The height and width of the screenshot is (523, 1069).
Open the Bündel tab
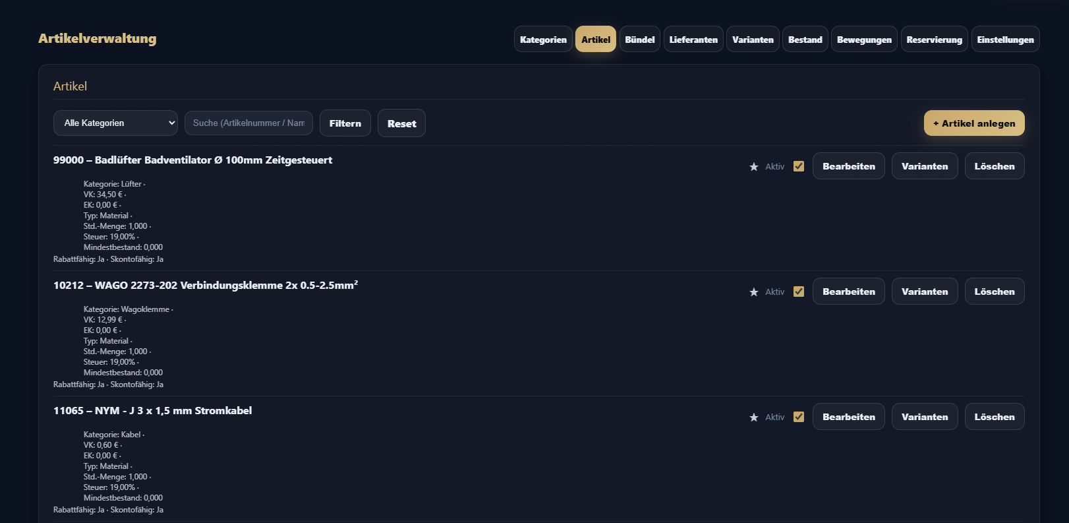click(640, 39)
